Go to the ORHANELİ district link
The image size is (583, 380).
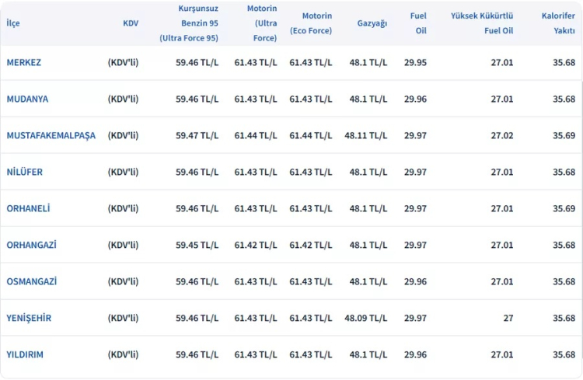coord(28,208)
